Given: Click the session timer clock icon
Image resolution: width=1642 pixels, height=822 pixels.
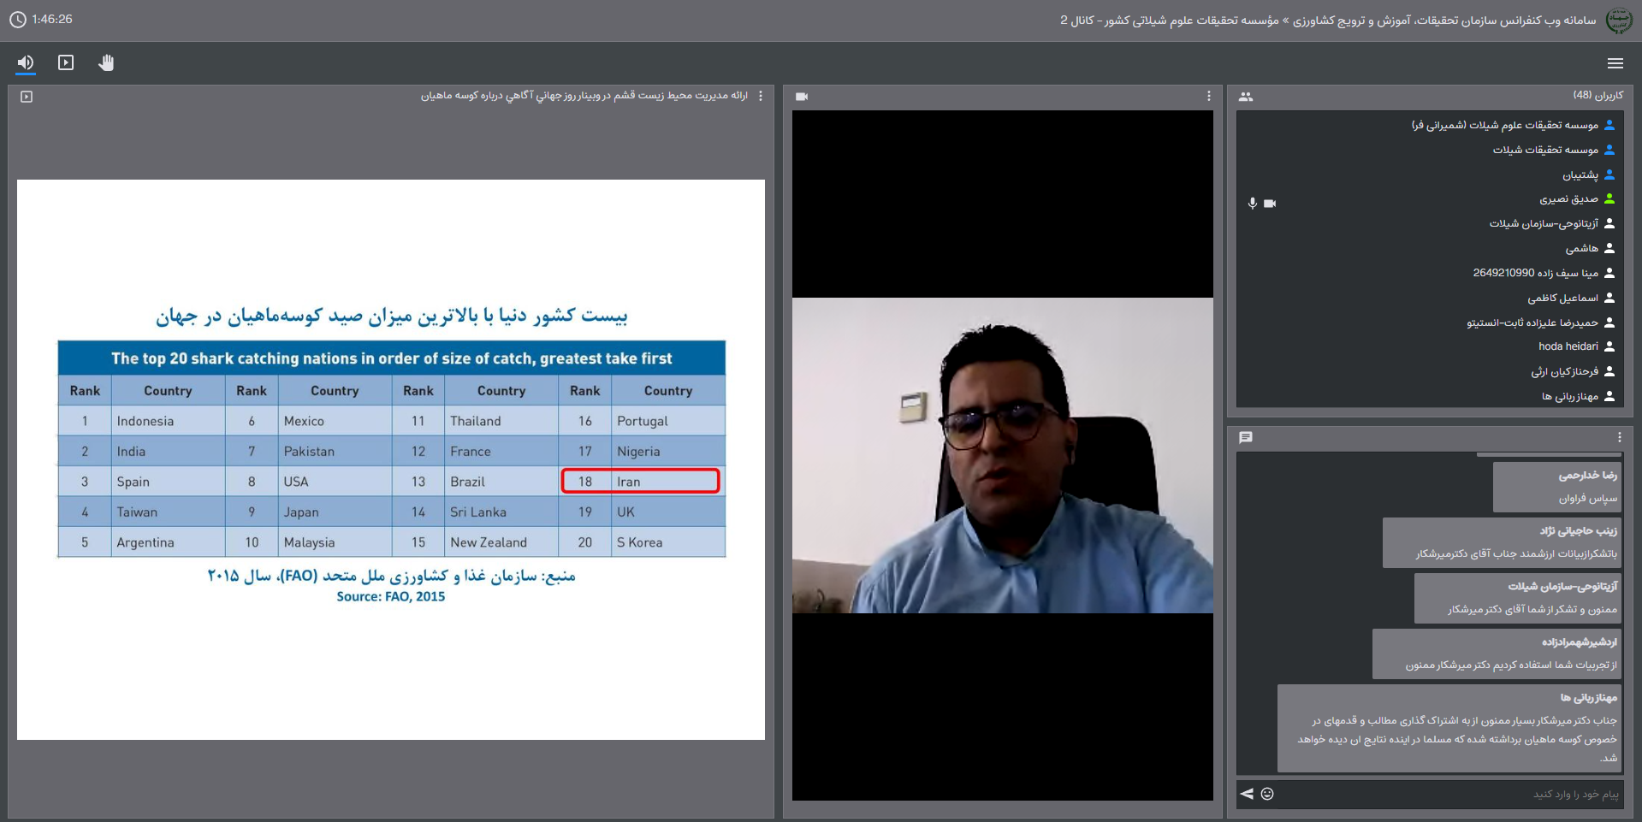Looking at the screenshot, I should point(17,19).
